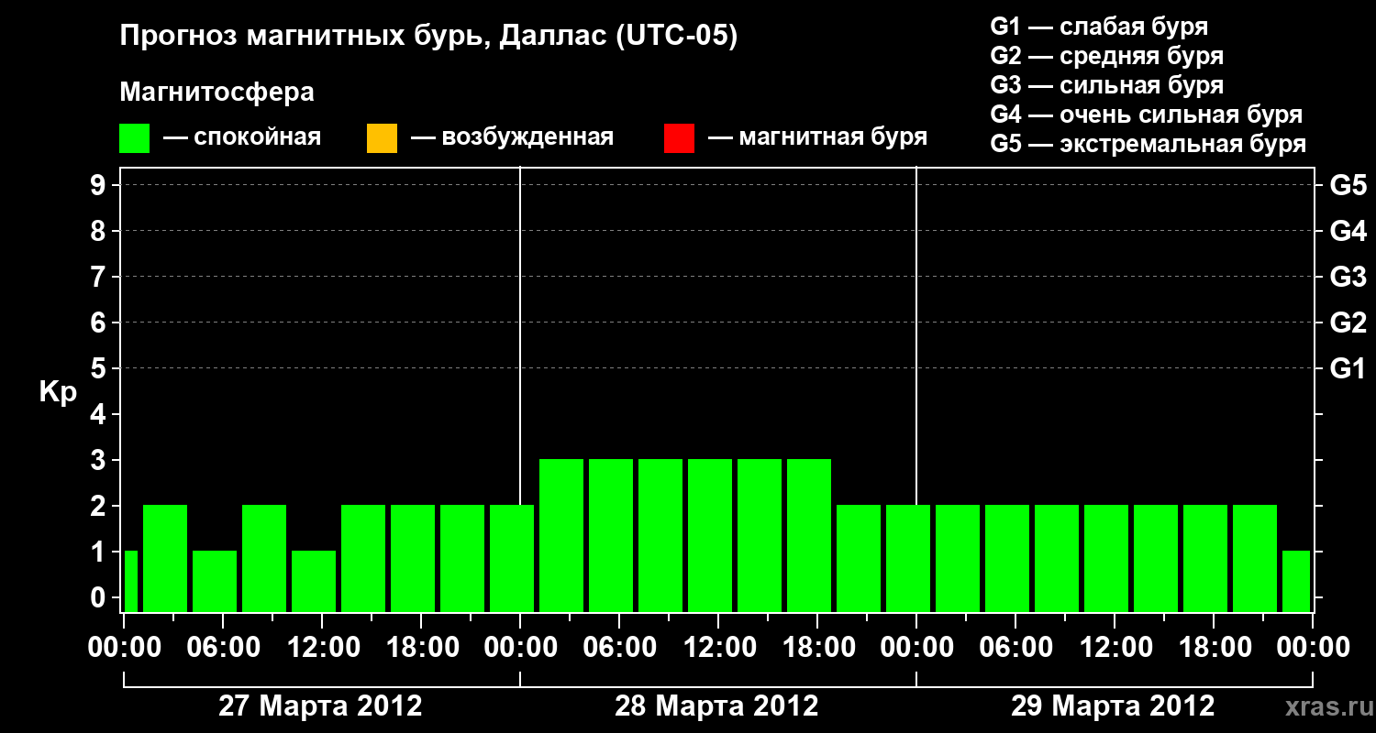Click the 06:00 tick label for 29 Марта
This screenshot has width=1376, height=733.
pos(1015,647)
